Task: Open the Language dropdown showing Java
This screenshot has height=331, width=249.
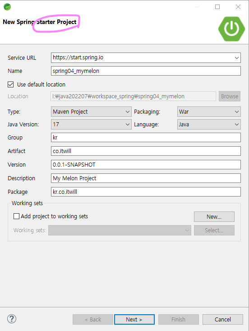Action: [209, 125]
